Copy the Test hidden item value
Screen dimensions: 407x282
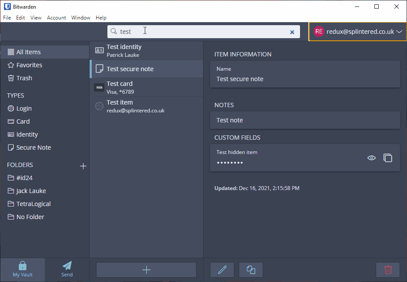pyautogui.click(x=388, y=157)
